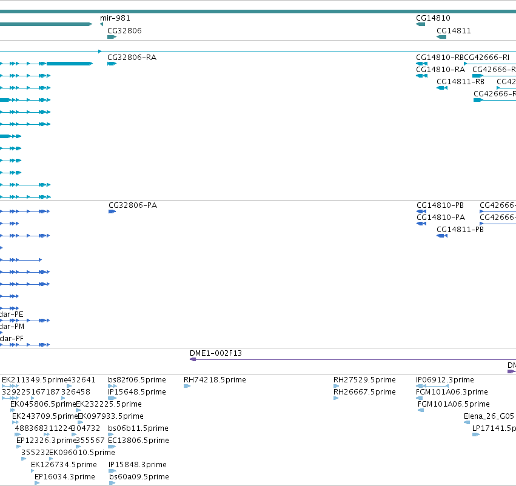The height and width of the screenshot is (486, 516).
Task: Click the CG32806 gene feature
Action: click(112, 37)
